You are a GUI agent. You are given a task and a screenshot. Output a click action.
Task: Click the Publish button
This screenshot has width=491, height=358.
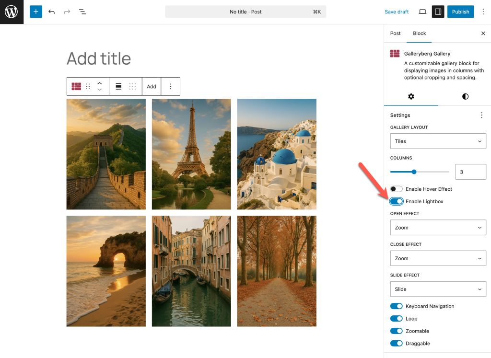pos(460,12)
